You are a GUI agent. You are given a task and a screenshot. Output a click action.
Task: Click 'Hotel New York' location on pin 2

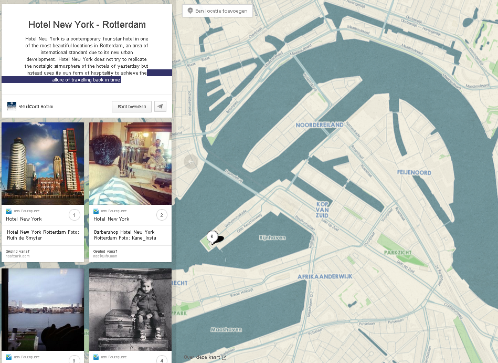[x=111, y=219]
